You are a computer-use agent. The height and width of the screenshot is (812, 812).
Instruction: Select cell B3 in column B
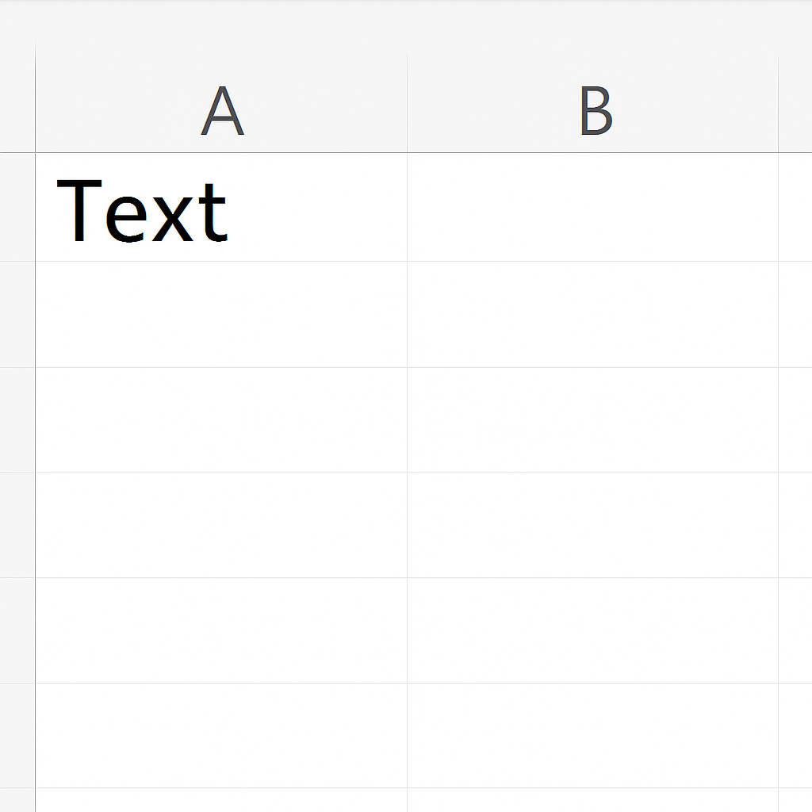click(593, 419)
